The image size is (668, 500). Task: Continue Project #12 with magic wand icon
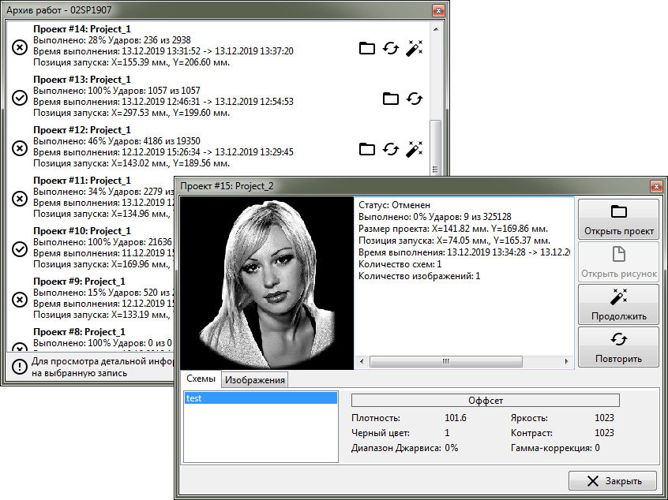(414, 149)
